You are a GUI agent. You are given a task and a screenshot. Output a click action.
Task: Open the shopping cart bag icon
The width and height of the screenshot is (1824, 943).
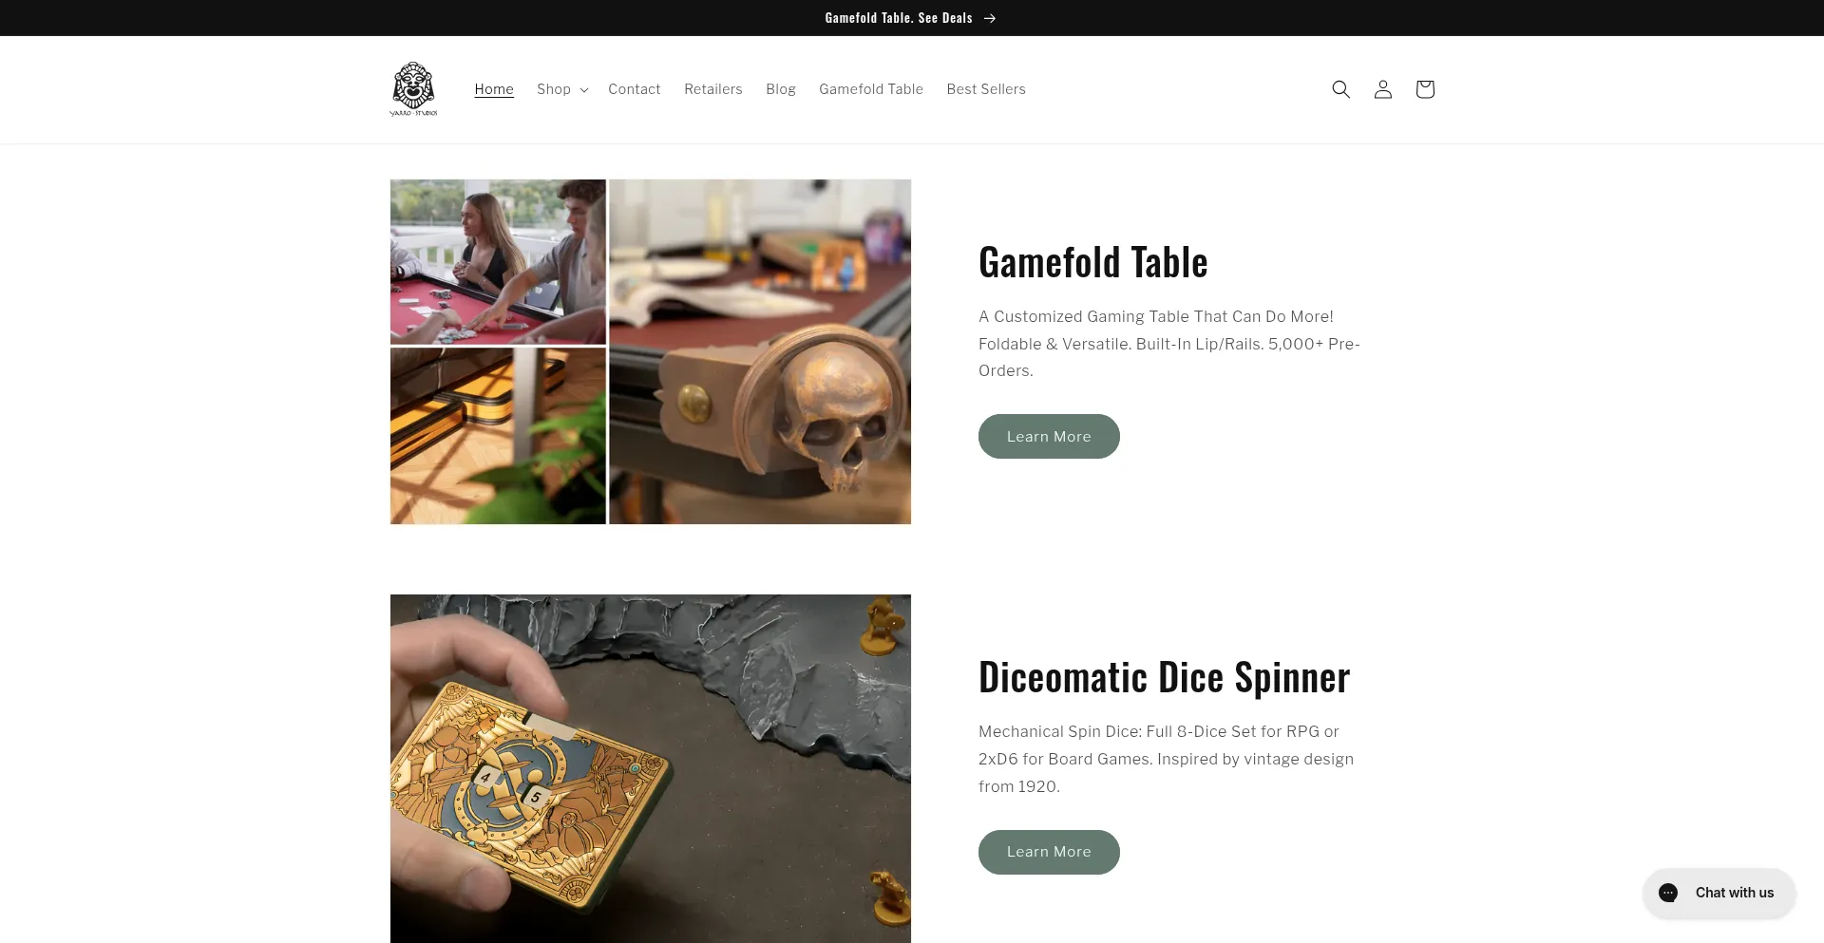pos(1424,89)
